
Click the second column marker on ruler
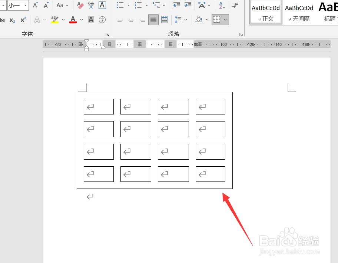click(140, 44)
